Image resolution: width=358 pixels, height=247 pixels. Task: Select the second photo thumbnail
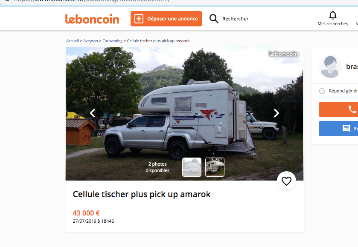tap(215, 167)
